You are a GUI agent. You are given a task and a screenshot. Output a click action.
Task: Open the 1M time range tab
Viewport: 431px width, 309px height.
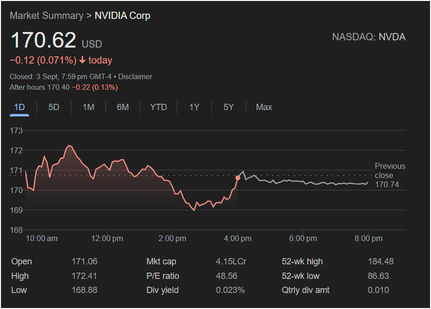pyautogui.click(x=88, y=107)
